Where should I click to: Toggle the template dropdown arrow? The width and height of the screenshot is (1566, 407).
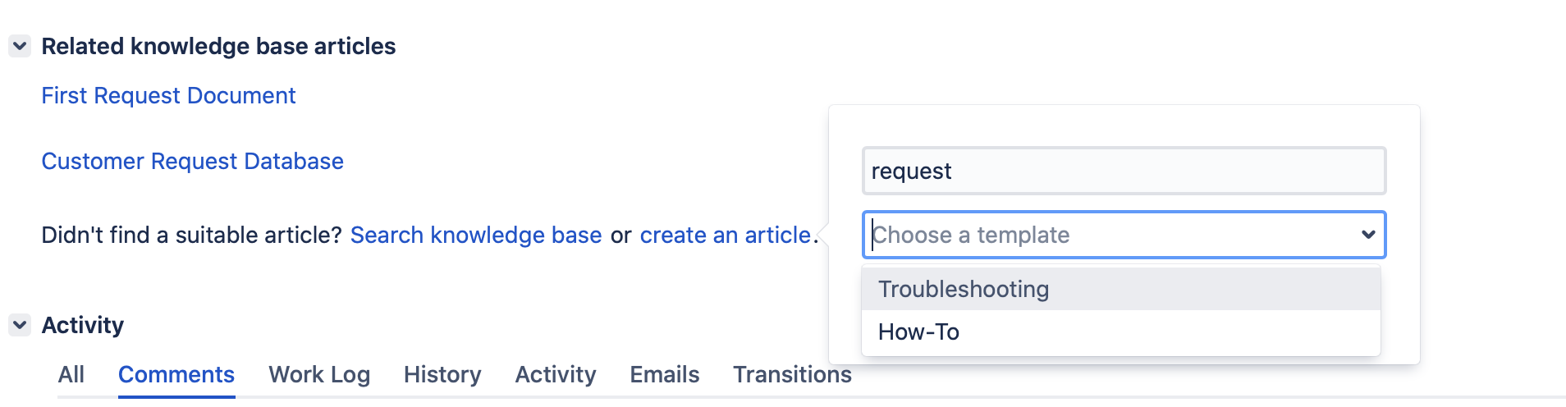tap(1368, 235)
